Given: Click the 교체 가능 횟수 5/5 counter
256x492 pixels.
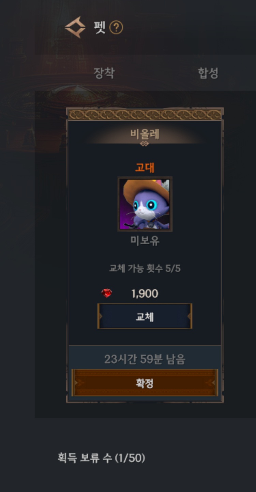Looking at the screenshot, I should coord(145,269).
